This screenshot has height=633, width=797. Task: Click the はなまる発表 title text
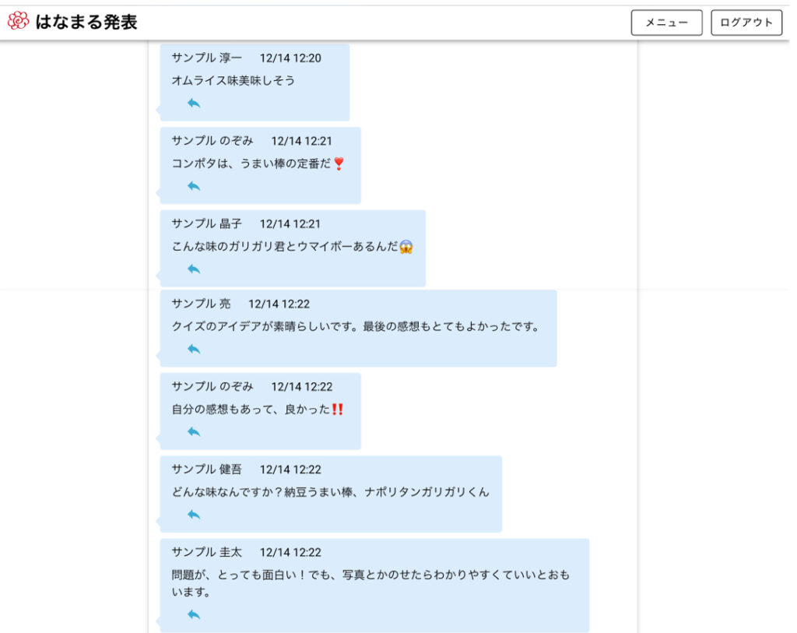86,23
